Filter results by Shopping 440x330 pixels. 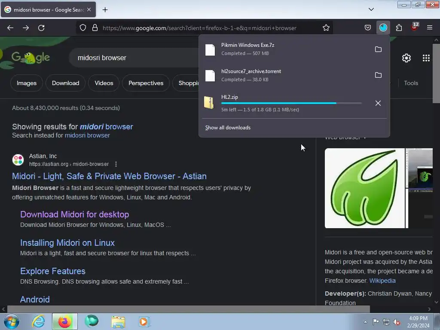pyautogui.click(x=186, y=83)
